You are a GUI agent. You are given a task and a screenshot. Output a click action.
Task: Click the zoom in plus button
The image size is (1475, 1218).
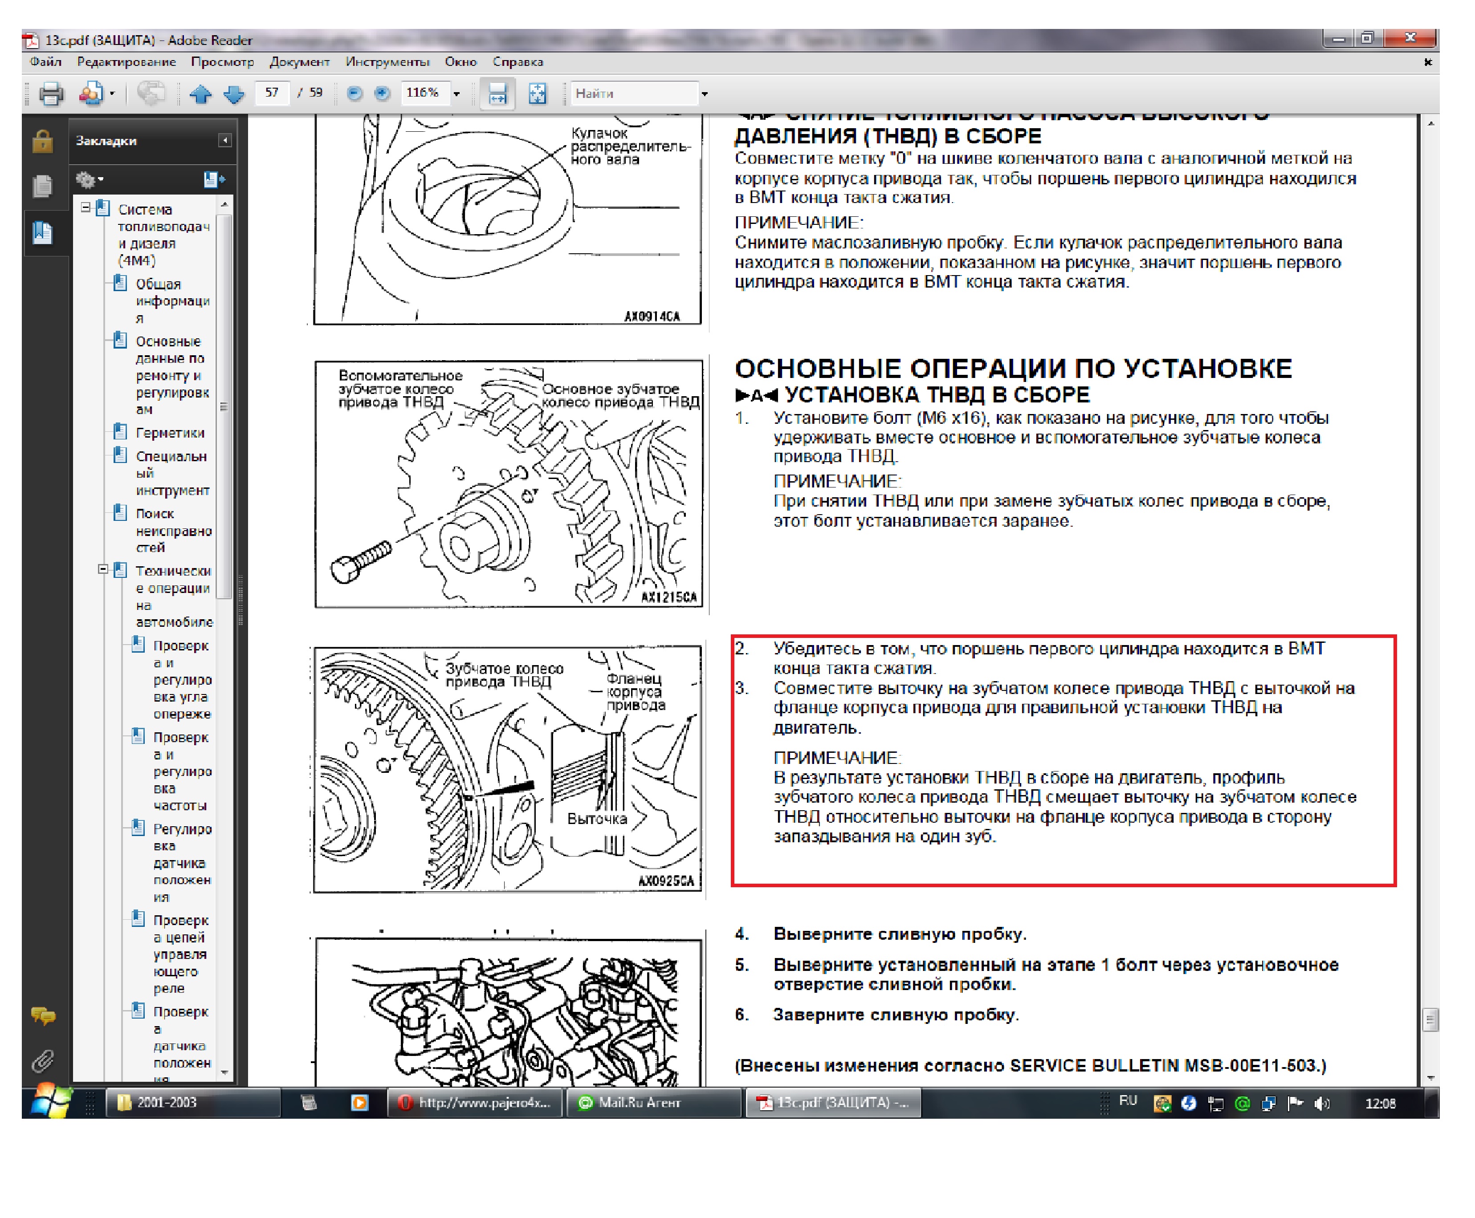[x=382, y=93]
